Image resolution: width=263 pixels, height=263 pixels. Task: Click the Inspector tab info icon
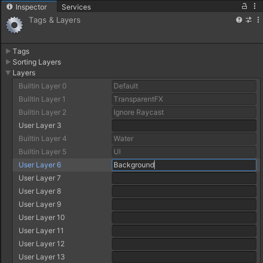point(10,7)
